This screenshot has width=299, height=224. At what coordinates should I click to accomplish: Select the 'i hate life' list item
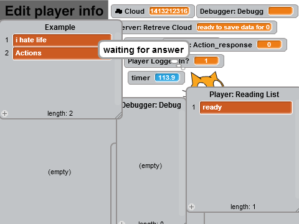point(62,40)
